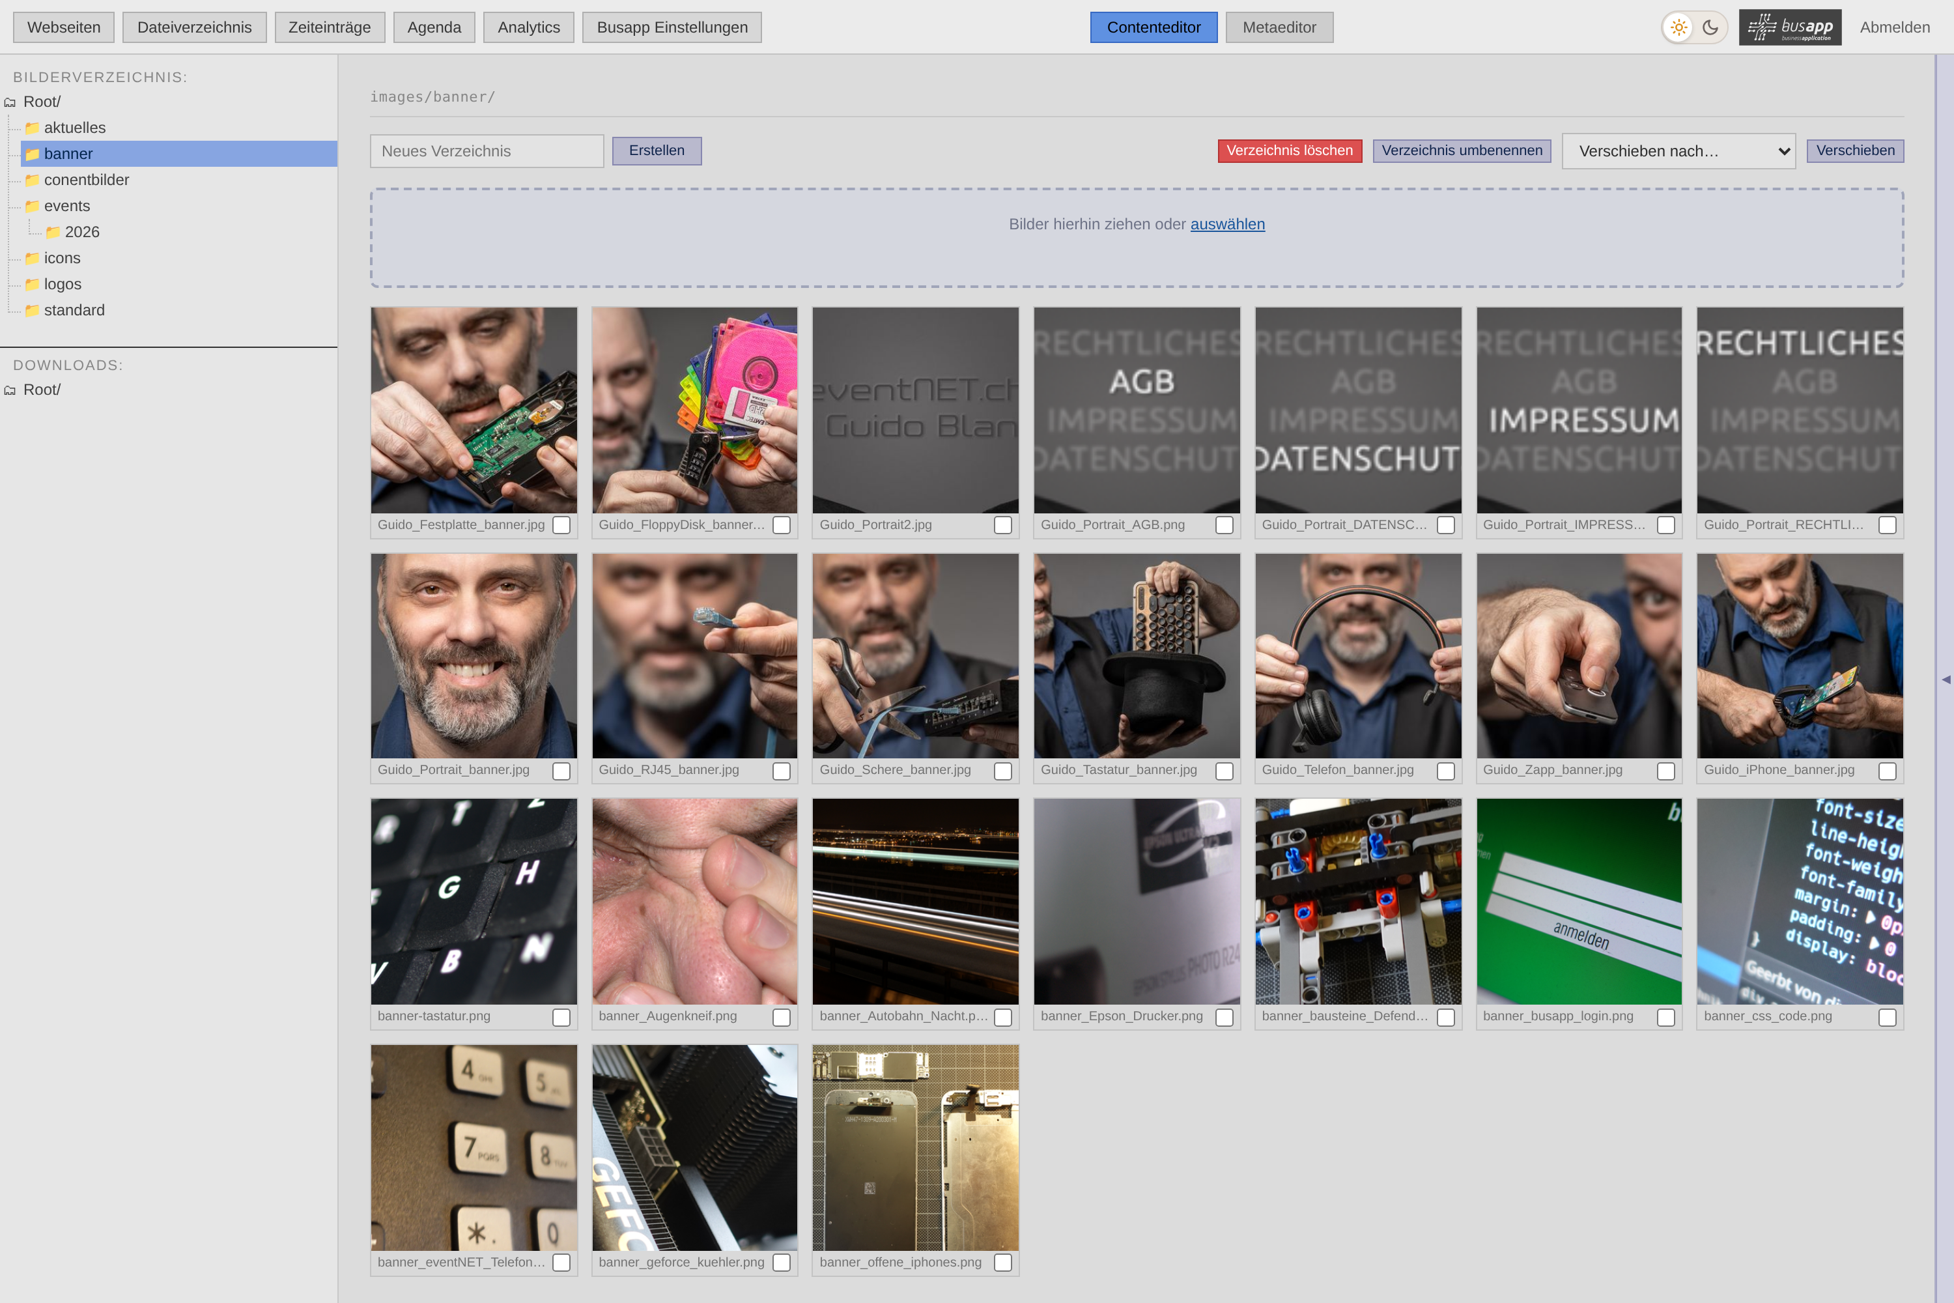Collapse side panel with right-edge arrow

1946,679
